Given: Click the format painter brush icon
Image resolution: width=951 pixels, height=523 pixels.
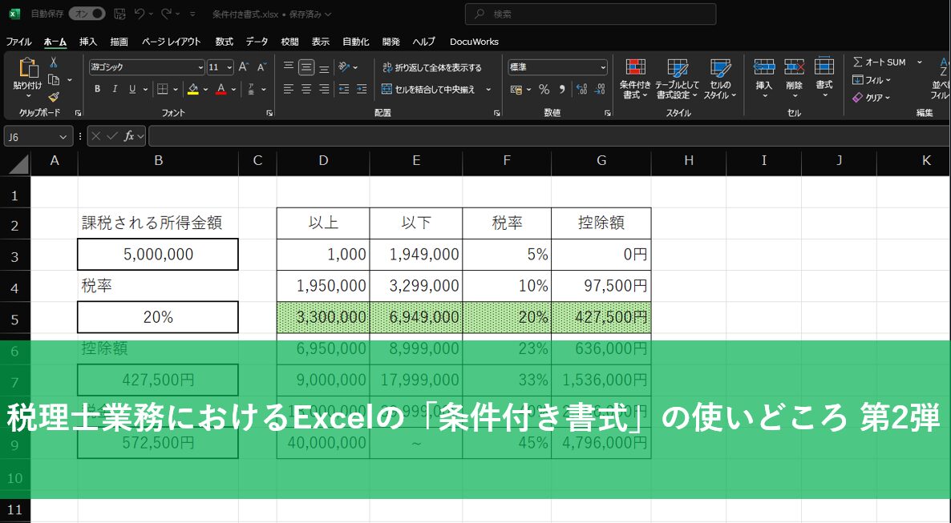Looking at the screenshot, I should (54, 96).
